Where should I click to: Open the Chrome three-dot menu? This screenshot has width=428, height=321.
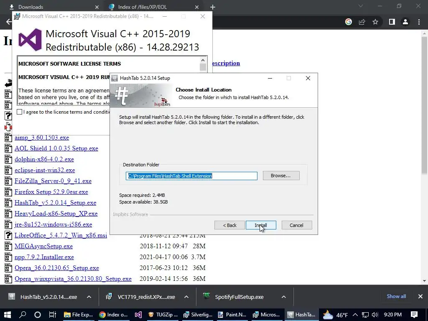coord(419,22)
